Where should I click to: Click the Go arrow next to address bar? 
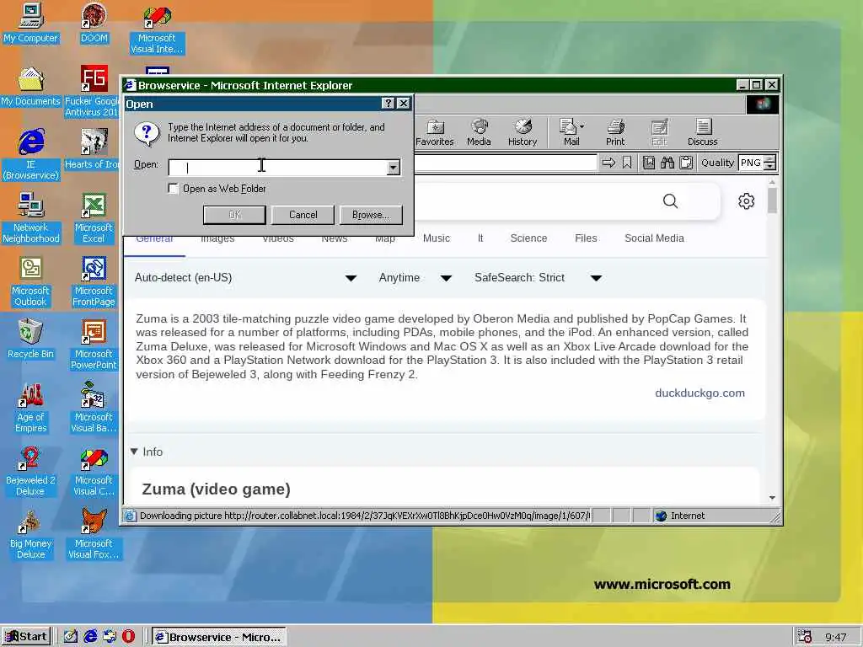tap(608, 163)
